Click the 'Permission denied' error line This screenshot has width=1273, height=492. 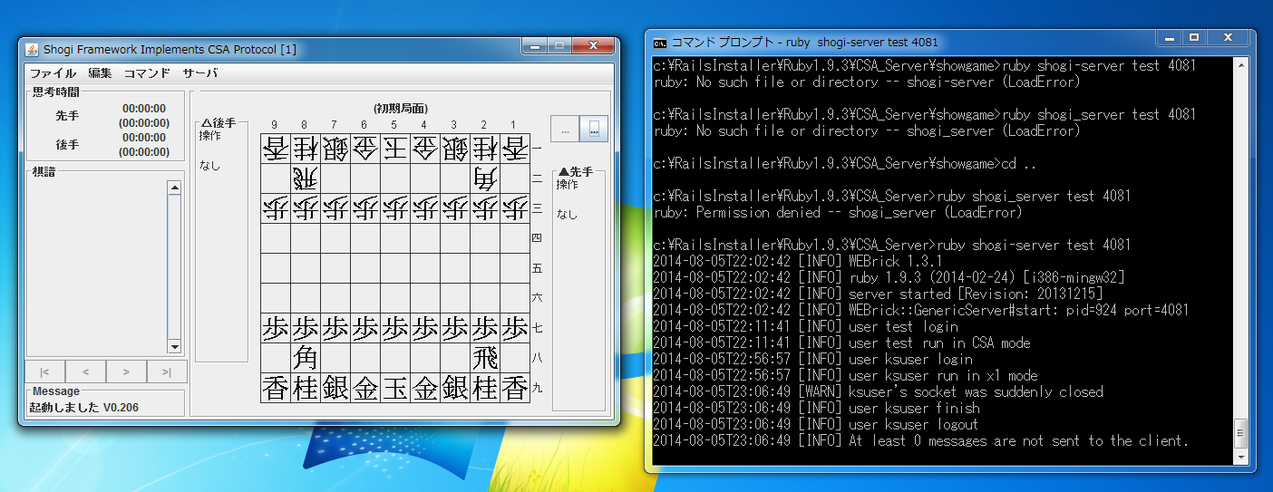click(838, 212)
